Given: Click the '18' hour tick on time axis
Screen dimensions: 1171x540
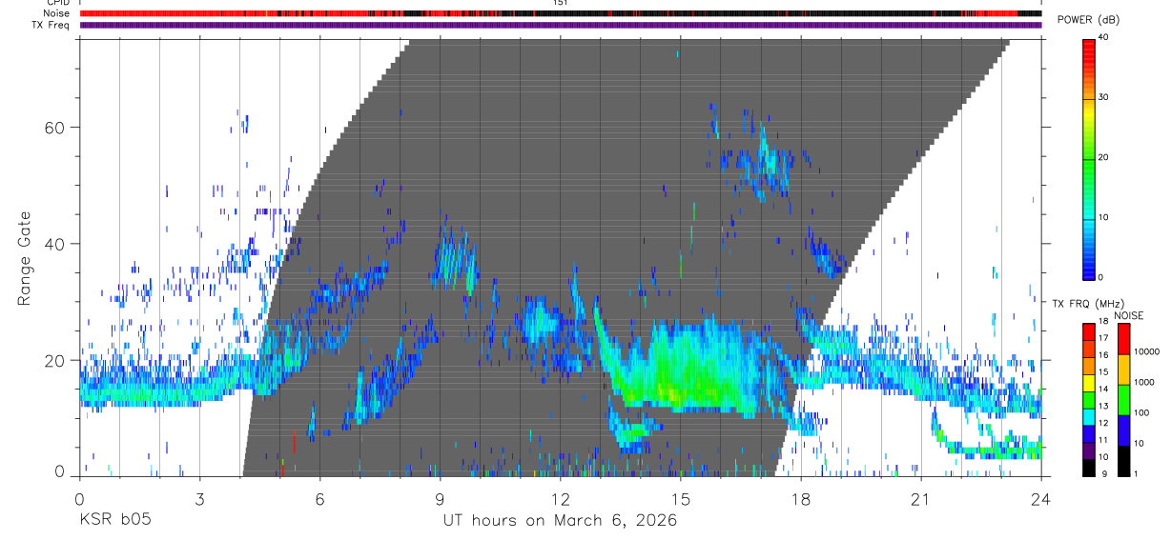Looking at the screenshot, I should click(x=800, y=499).
